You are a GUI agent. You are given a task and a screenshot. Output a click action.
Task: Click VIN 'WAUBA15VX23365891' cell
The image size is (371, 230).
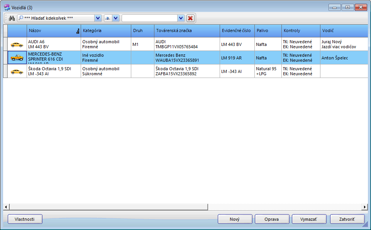click(x=187, y=58)
